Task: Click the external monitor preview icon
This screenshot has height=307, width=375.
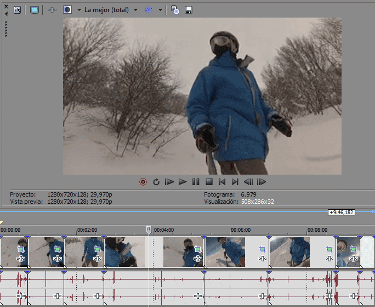Action: [x=35, y=10]
